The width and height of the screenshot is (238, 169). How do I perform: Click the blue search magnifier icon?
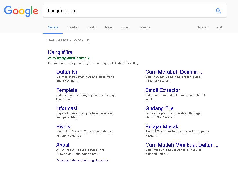(x=218, y=11)
